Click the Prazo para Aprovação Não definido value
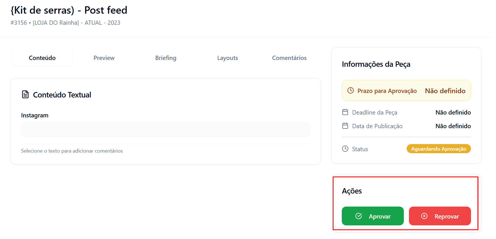Screen dimensions: 496x239 click(445, 91)
